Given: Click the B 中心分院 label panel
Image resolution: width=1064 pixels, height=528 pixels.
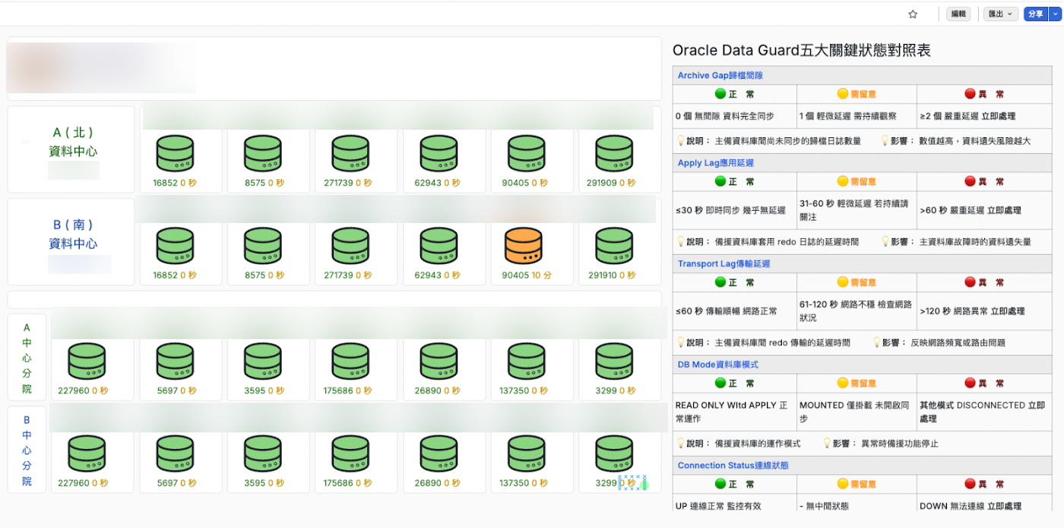Looking at the screenshot, I should pos(27,450).
